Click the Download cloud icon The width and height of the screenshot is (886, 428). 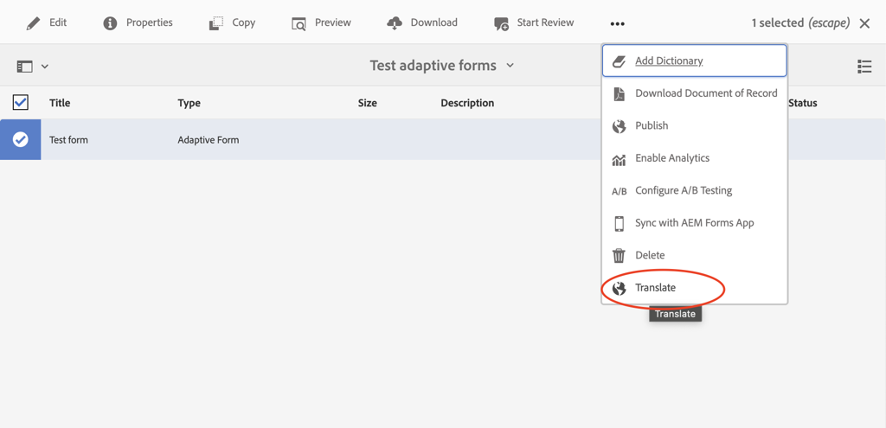[x=395, y=23]
